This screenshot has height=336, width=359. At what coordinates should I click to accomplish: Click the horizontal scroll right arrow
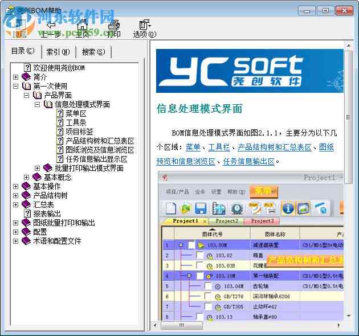click(339, 325)
